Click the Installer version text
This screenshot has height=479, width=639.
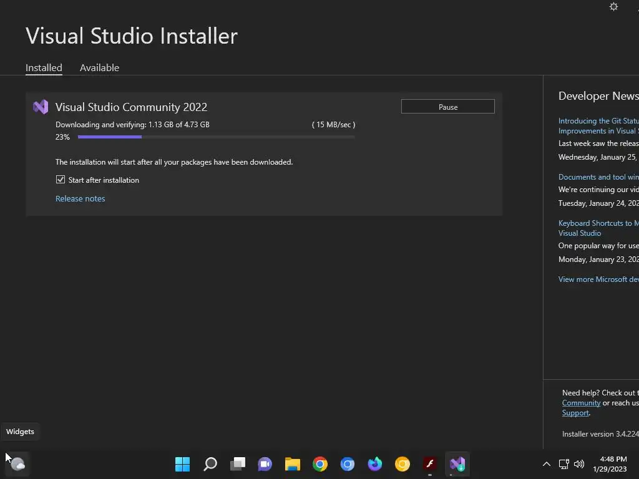pyautogui.click(x=600, y=434)
